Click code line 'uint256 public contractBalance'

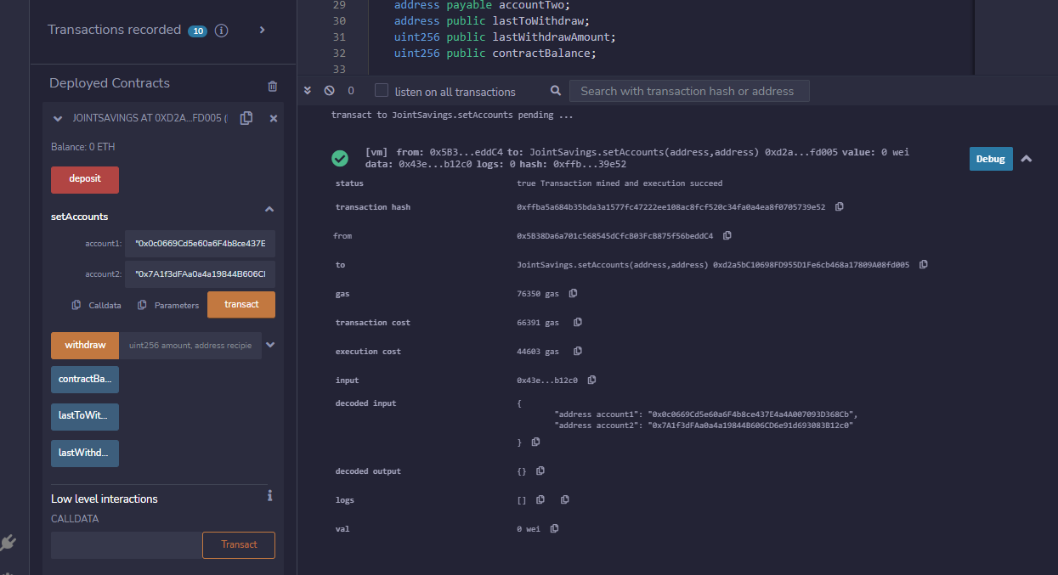pos(495,53)
